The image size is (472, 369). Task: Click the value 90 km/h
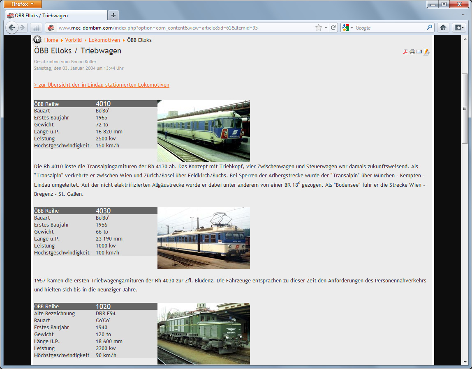[106, 355]
